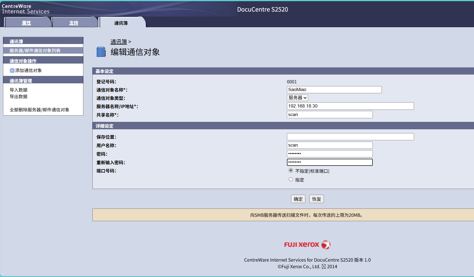Image resolution: width=474 pixels, height=277 pixels.
Task: Click the 通讯簿管理 sidebar header
Action: [43, 80]
